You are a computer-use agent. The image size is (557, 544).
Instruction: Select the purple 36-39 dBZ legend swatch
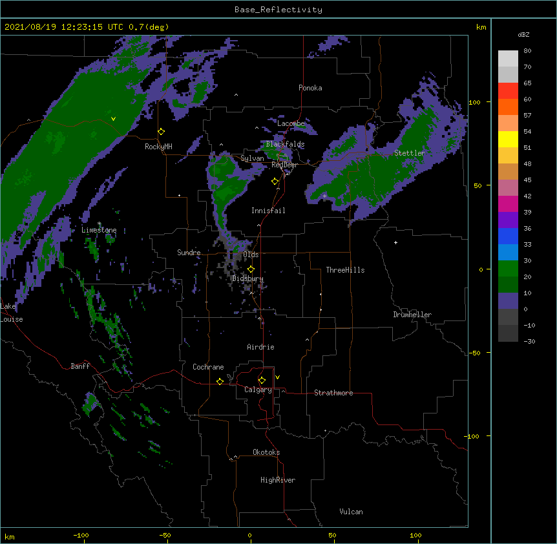coord(508,220)
